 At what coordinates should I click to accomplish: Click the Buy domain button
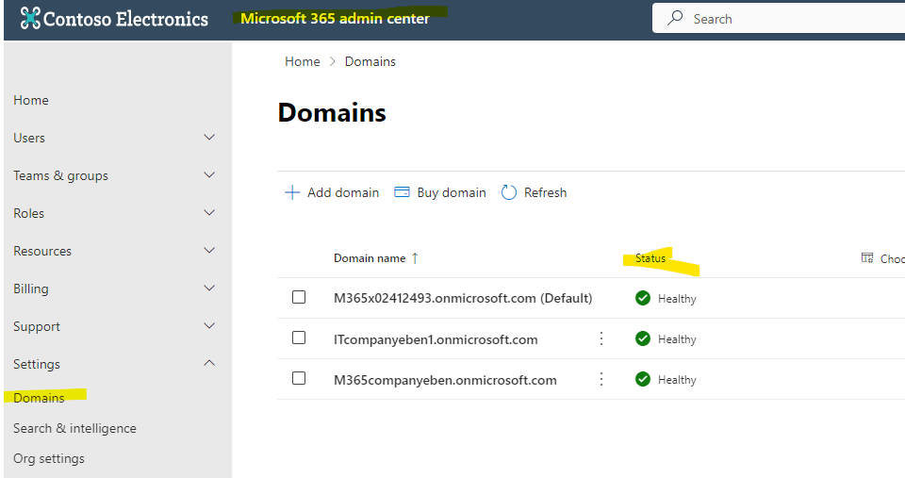440,192
